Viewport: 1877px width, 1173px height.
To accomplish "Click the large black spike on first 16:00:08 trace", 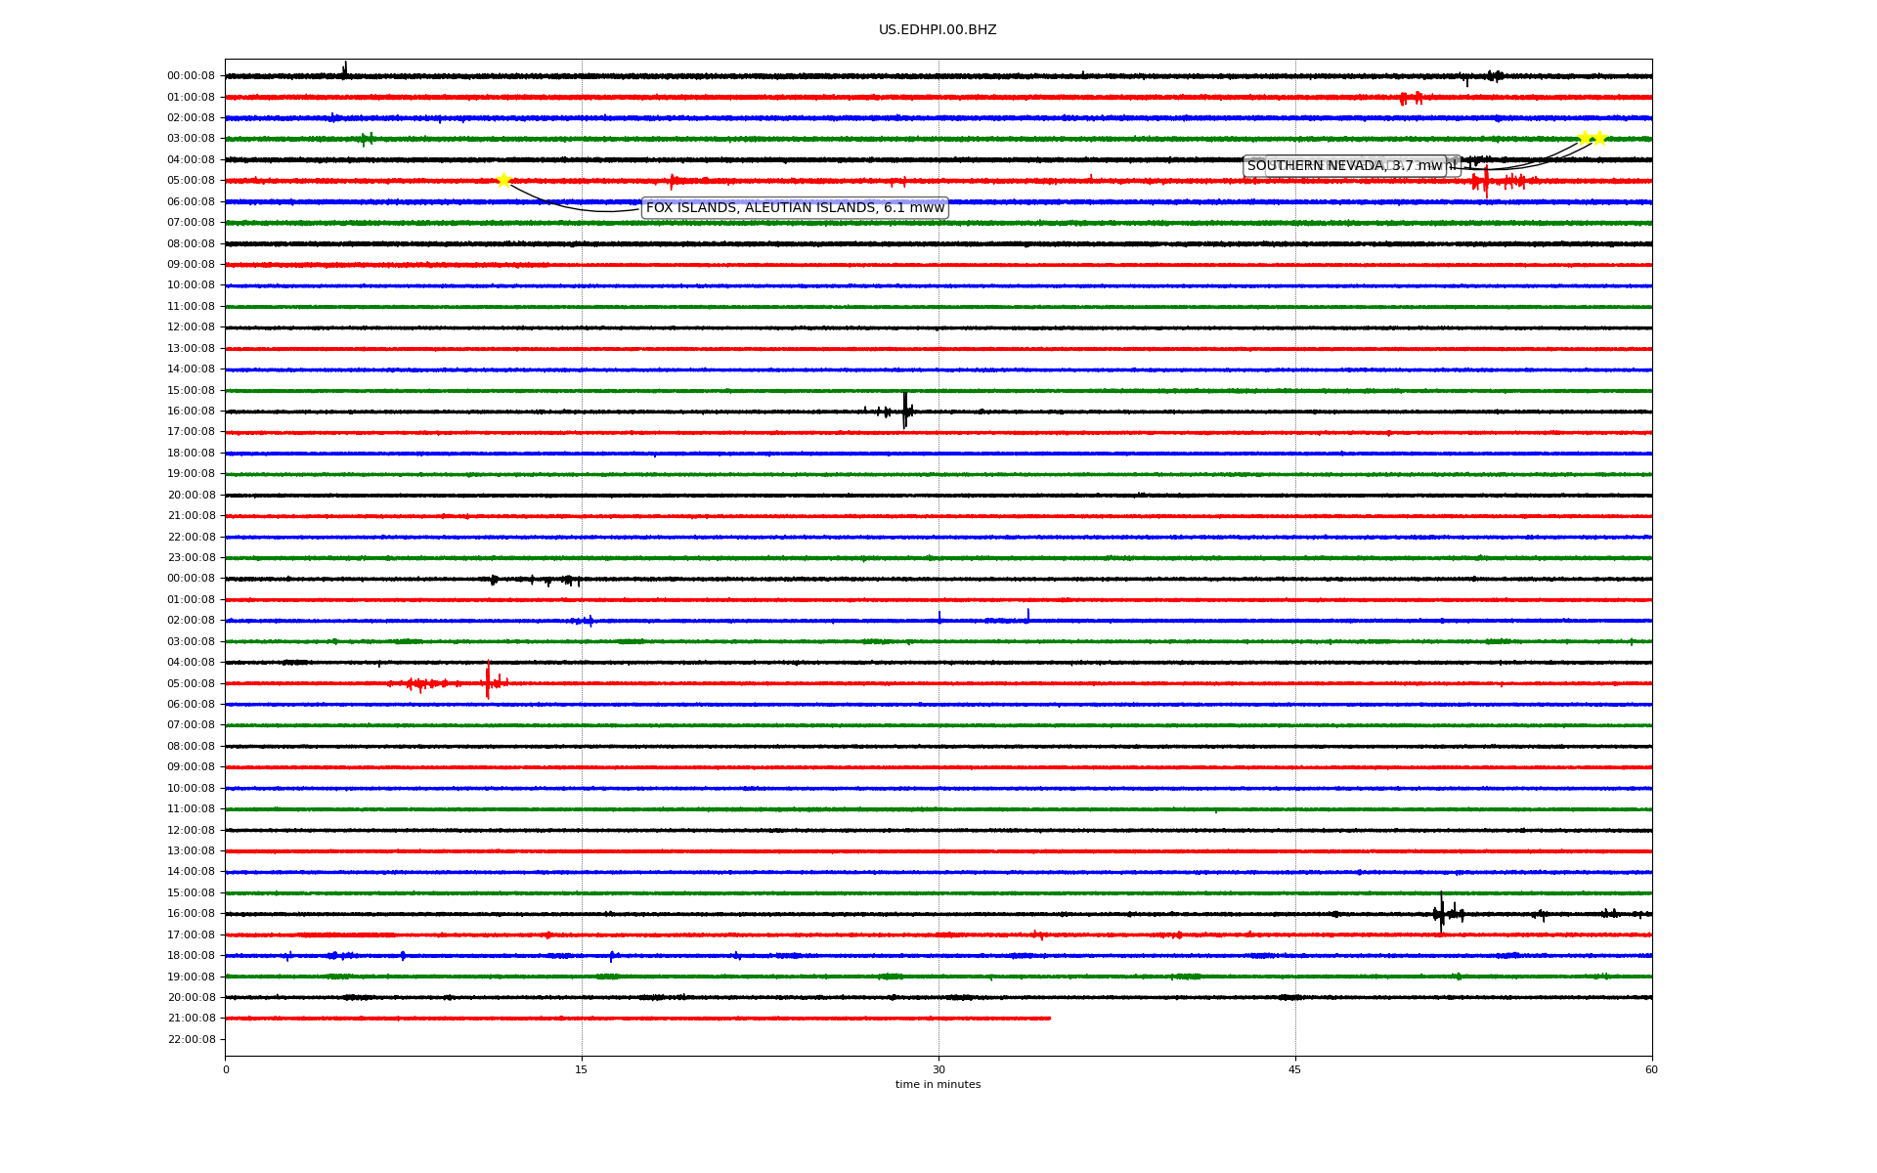I will click(x=905, y=410).
